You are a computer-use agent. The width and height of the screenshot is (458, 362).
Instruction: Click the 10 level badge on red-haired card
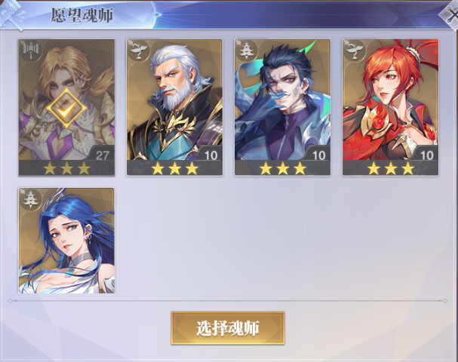426,155
